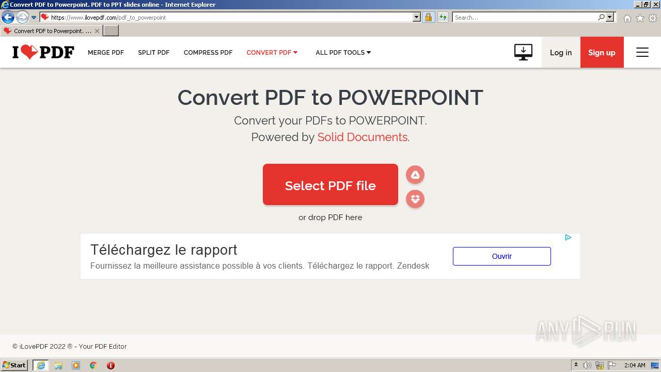Open the recent pages dropdown arrow
Viewport: 661px width, 372px height.
[34, 18]
